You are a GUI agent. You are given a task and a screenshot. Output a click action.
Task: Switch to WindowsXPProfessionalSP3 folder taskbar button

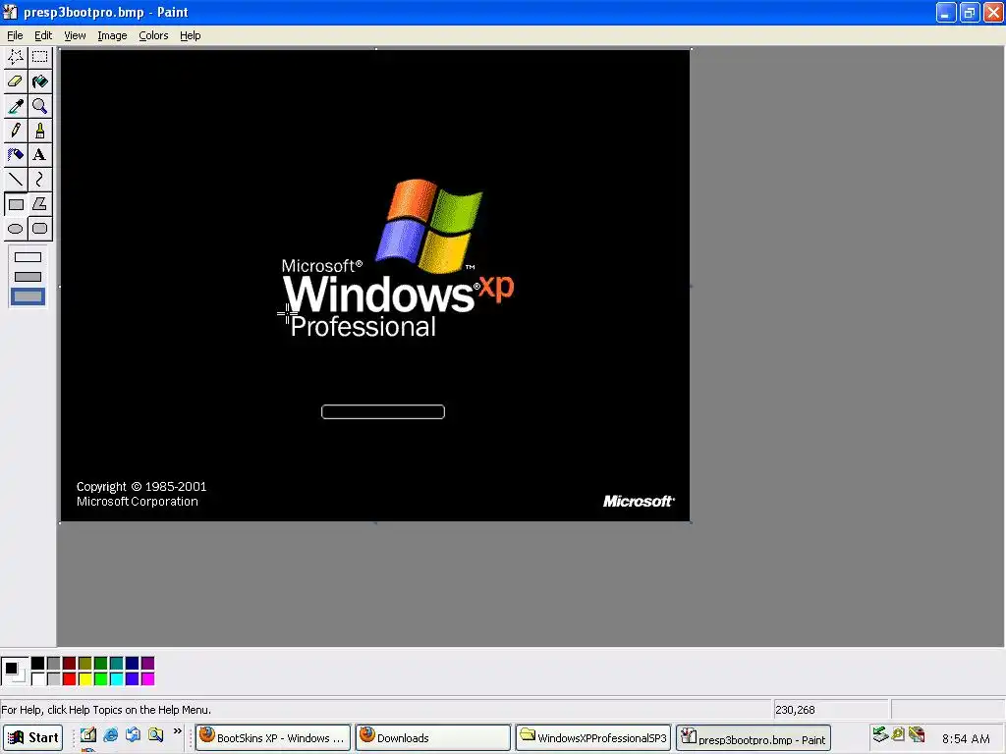pos(593,737)
